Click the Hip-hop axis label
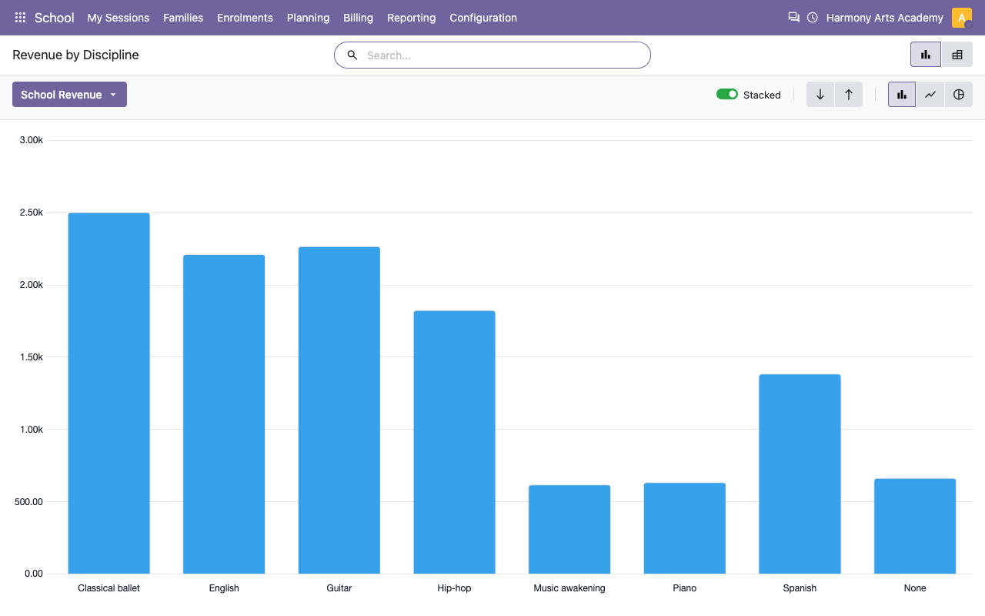The width and height of the screenshot is (985, 616). pos(454,588)
